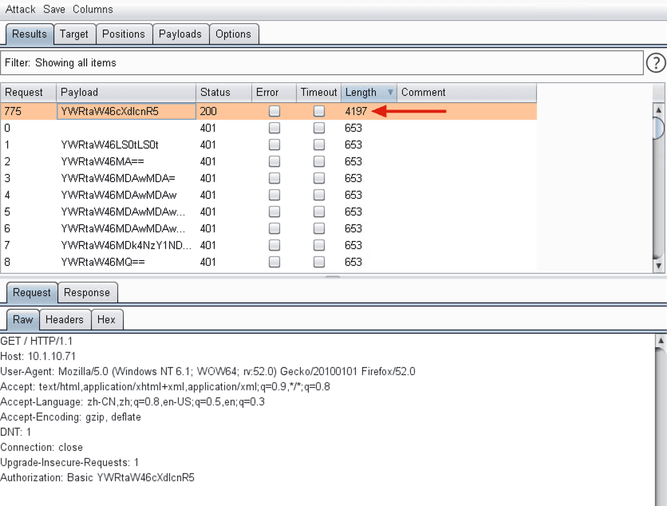Click the DNT: 1 header line
Image resolution: width=667 pixels, height=506 pixels.
16,432
